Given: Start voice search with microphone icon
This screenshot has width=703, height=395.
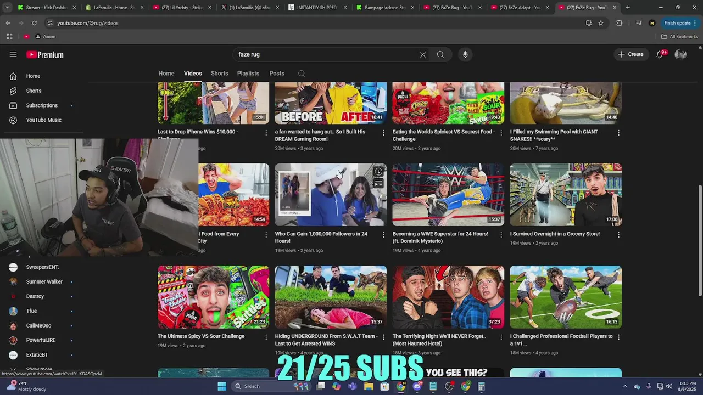Looking at the screenshot, I should [465, 54].
